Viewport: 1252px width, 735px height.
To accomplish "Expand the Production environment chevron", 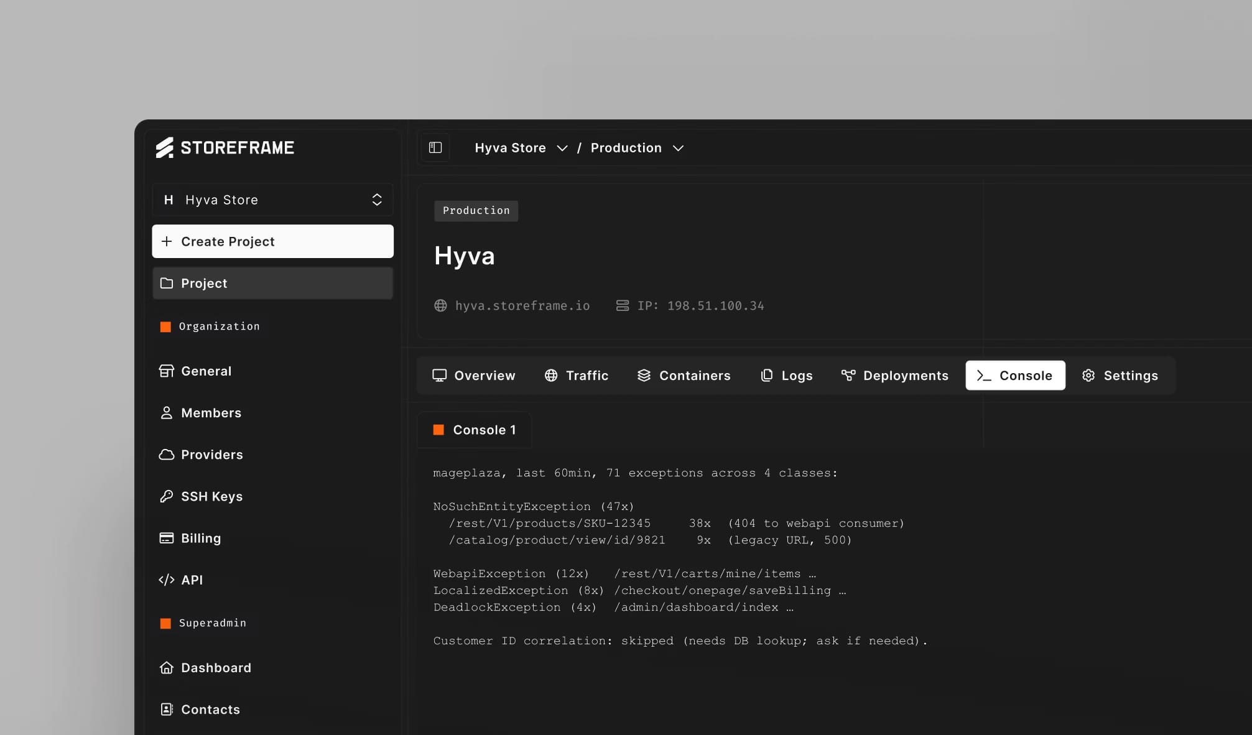I will pos(678,148).
